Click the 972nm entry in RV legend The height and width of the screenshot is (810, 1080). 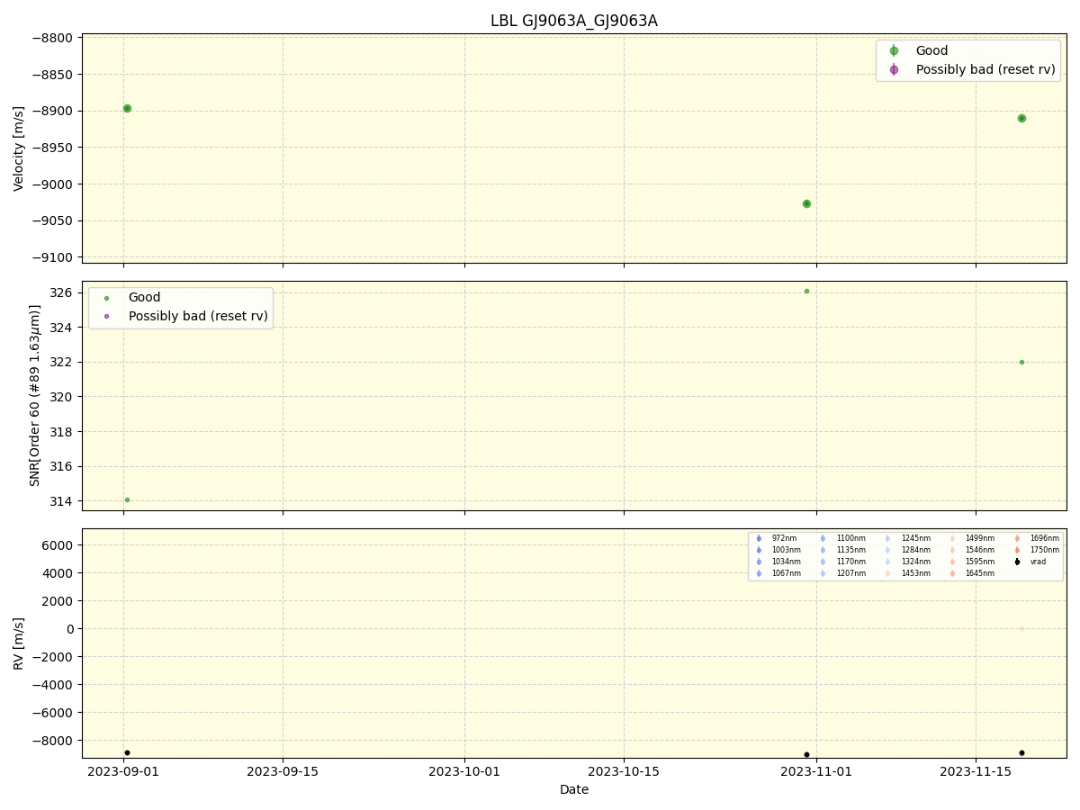pyautogui.click(x=784, y=538)
